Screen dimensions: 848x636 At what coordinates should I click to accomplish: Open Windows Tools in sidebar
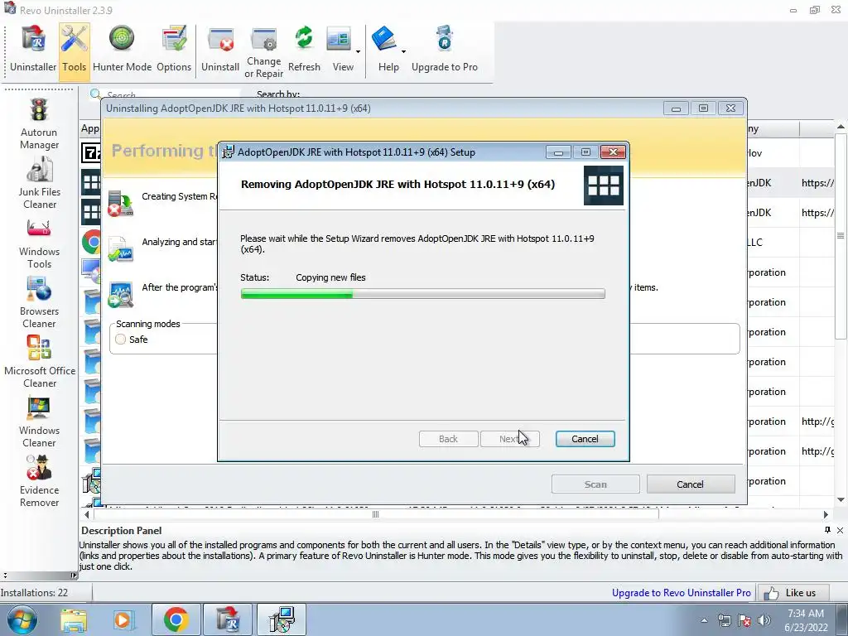(x=39, y=243)
